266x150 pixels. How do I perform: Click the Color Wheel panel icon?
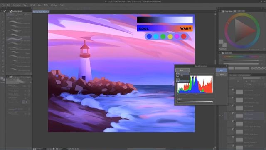tap(223, 11)
